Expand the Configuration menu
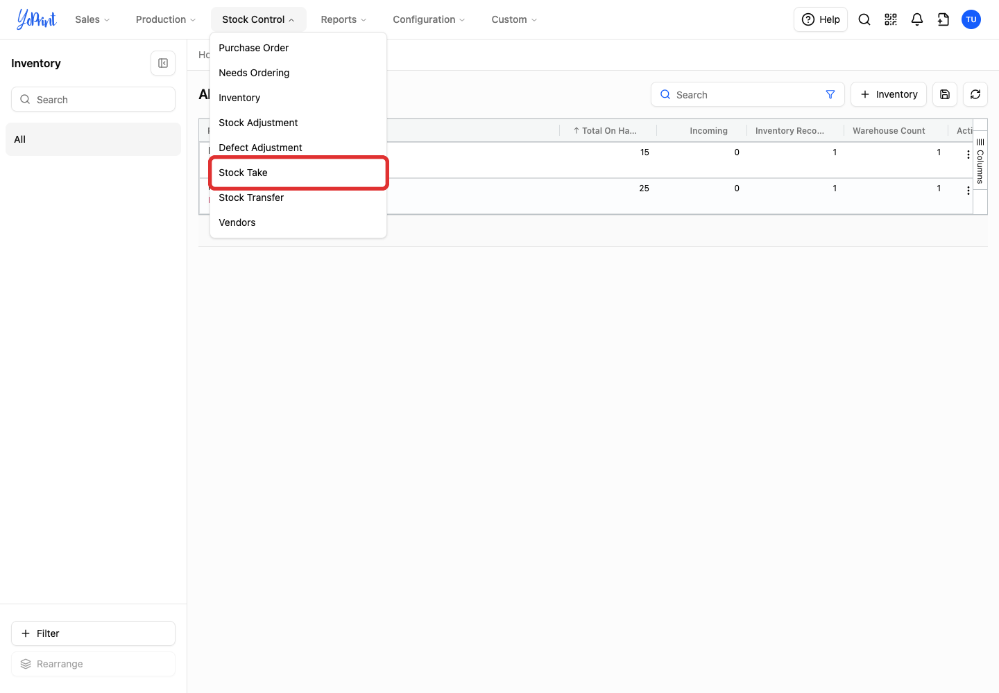This screenshot has width=999, height=693. [429, 19]
